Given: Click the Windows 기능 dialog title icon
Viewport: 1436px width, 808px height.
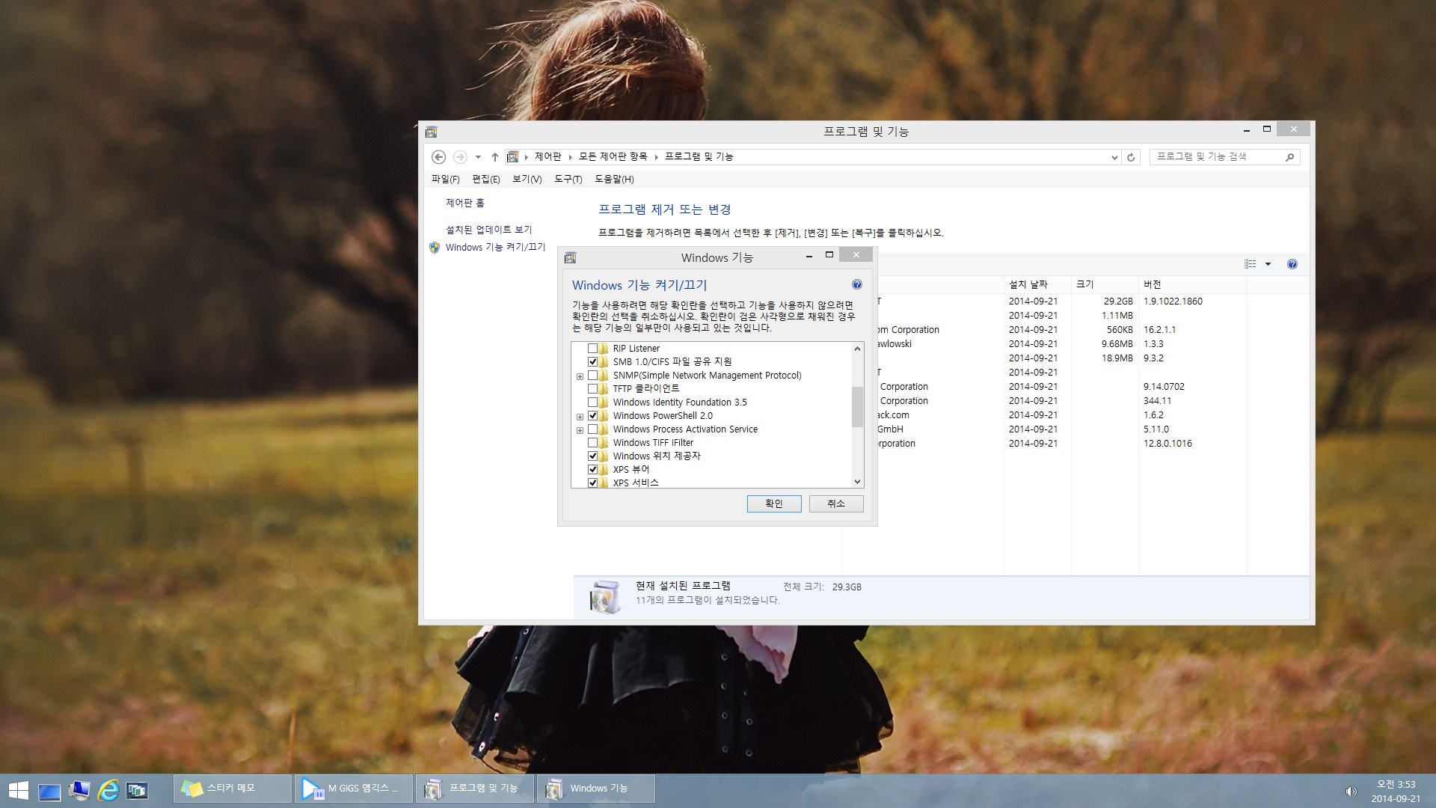Looking at the screenshot, I should click(x=570, y=257).
